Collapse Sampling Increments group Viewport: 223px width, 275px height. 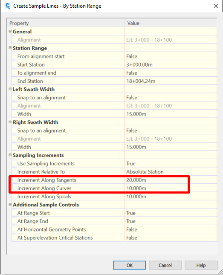10,155
